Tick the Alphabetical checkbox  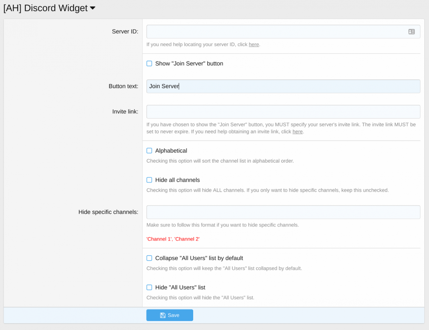pos(149,151)
